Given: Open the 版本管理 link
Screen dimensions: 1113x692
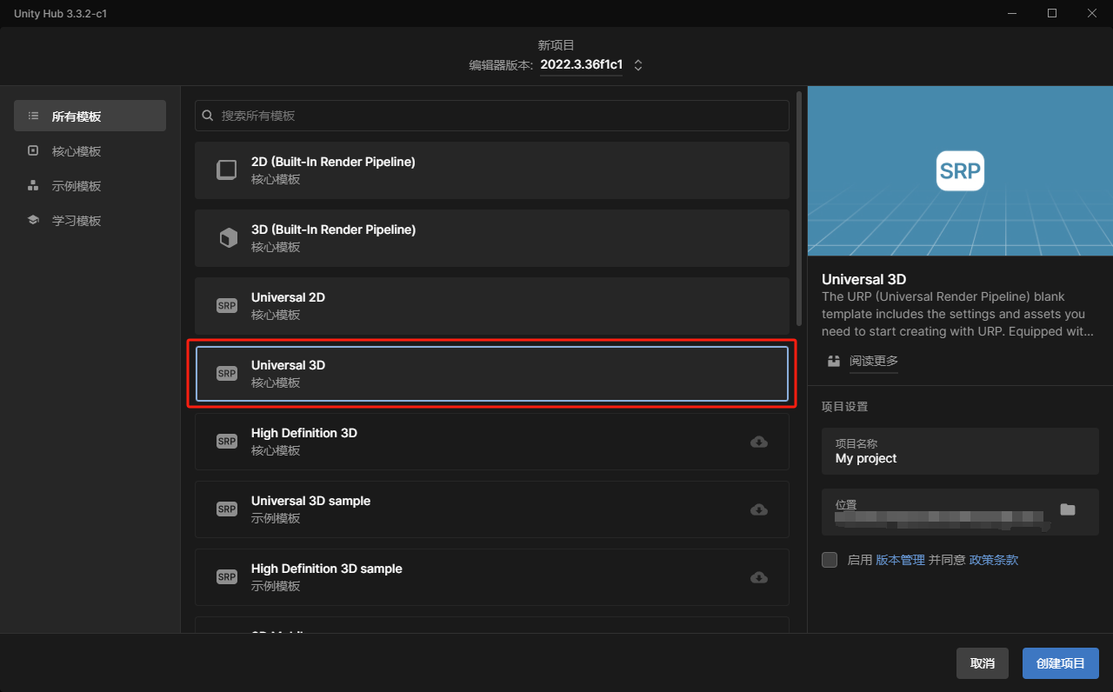Looking at the screenshot, I should pos(900,560).
